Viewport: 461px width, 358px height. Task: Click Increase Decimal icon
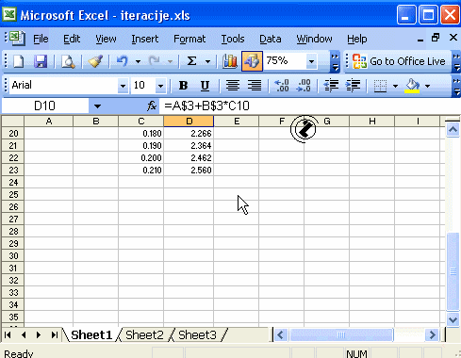282,86
